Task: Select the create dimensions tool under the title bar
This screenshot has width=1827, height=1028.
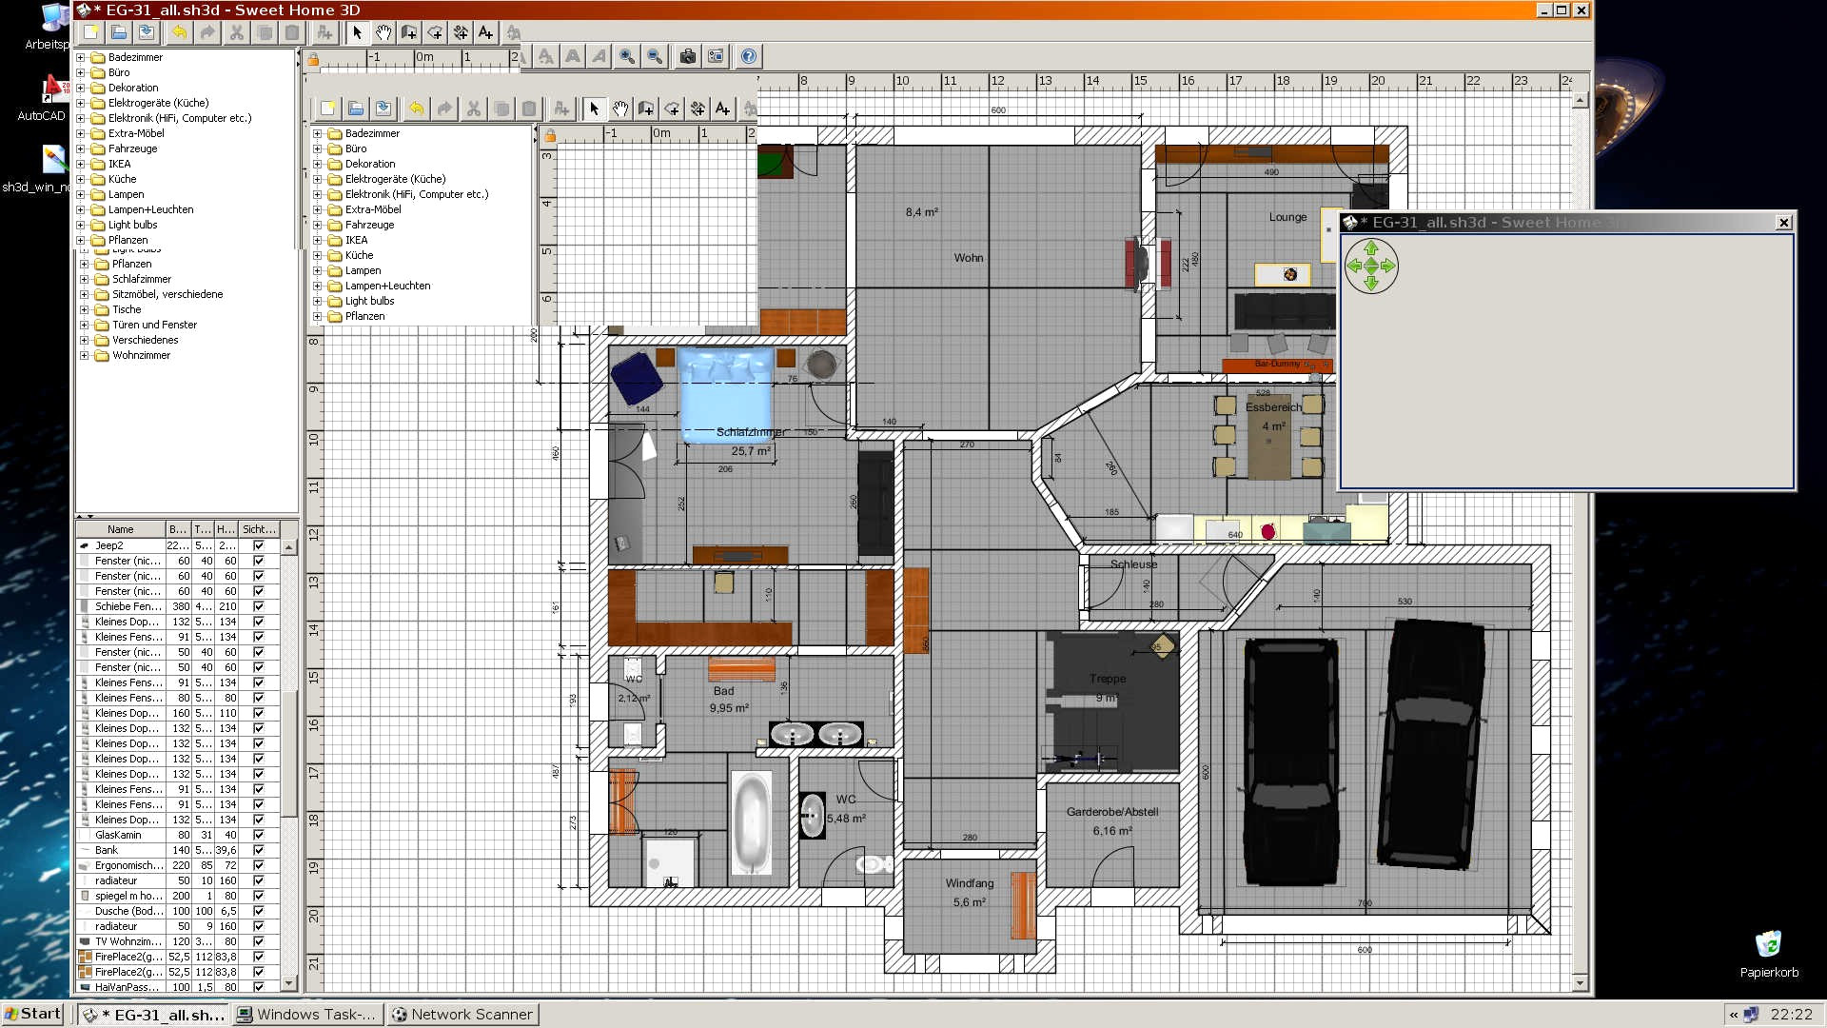Action: click(x=461, y=32)
